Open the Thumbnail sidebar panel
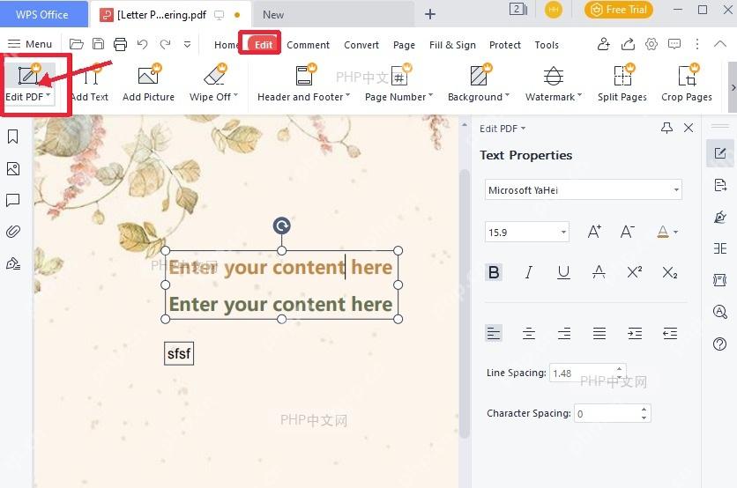Viewport: 737px width, 488px height. coord(13,168)
